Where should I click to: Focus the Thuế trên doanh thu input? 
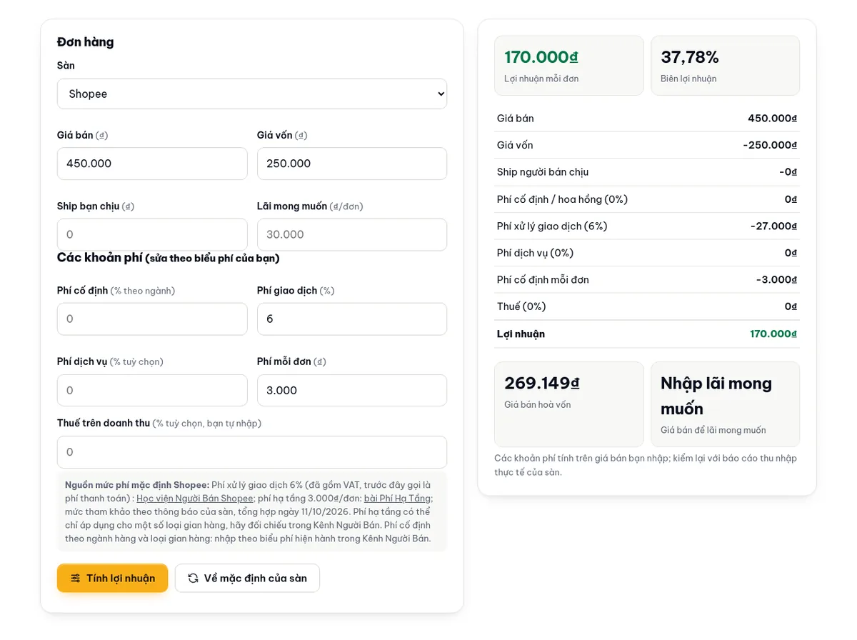252,452
